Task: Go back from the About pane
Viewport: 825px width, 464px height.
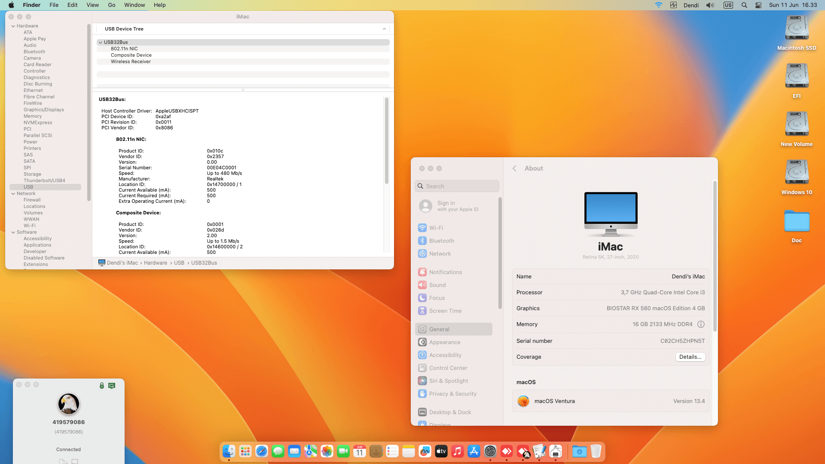Action: coord(514,168)
